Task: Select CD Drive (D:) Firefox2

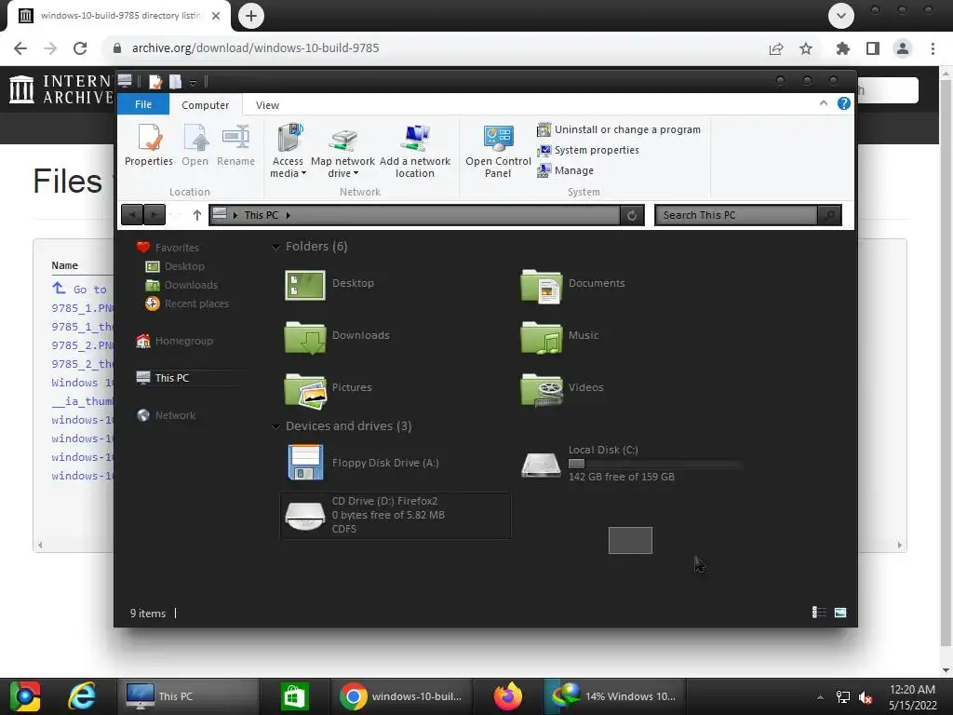Action: point(395,516)
